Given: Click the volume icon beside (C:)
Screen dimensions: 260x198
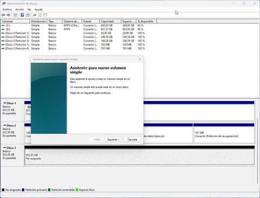Looking at the screenshot, I should [3, 25].
